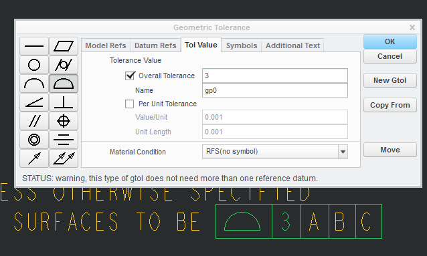
Task: Select the Angularity tolerance symbol
Action: [34, 102]
